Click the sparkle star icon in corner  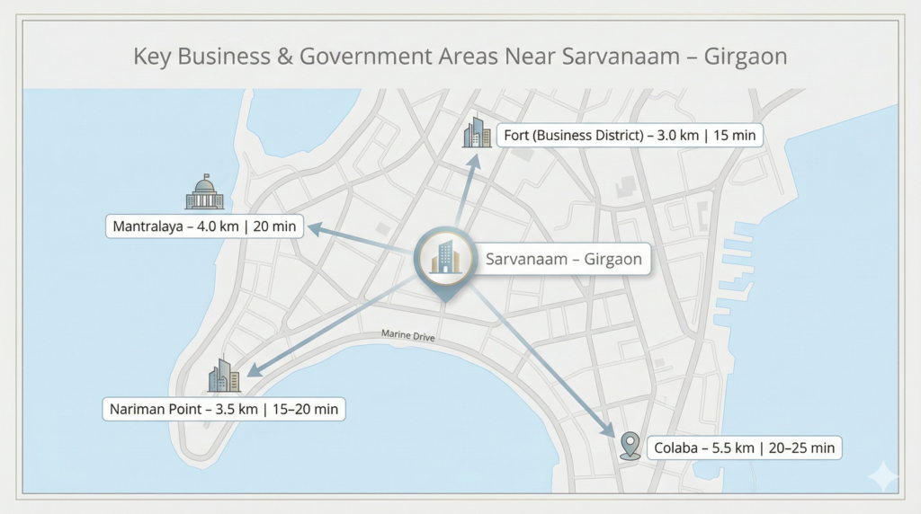(882, 476)
